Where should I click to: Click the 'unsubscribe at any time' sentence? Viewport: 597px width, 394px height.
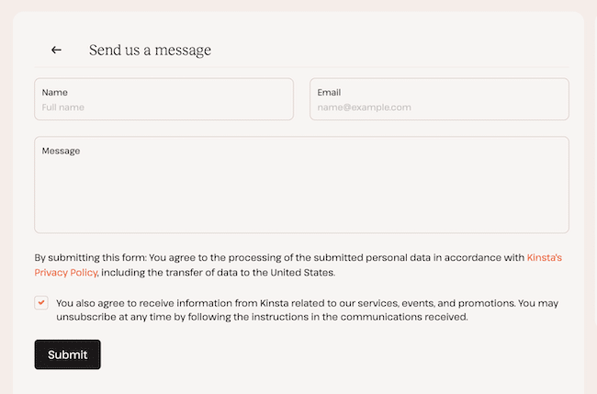coord(262,317)
